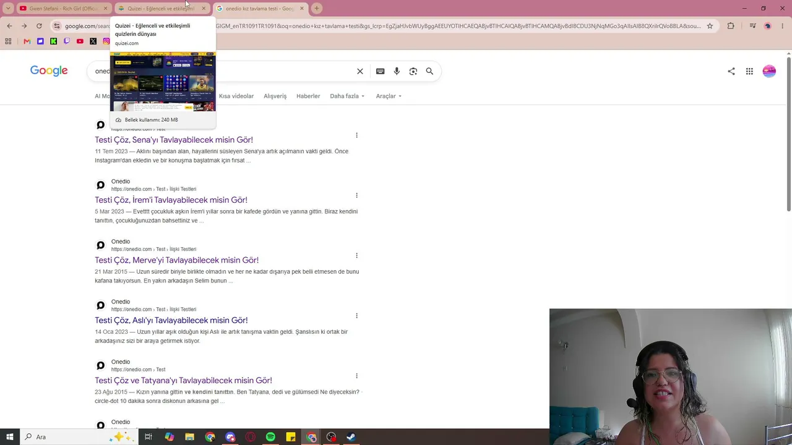Switch to the Gwen Stefani - Rich Girl tab
792x445 pixels.
tap(63, 9)
